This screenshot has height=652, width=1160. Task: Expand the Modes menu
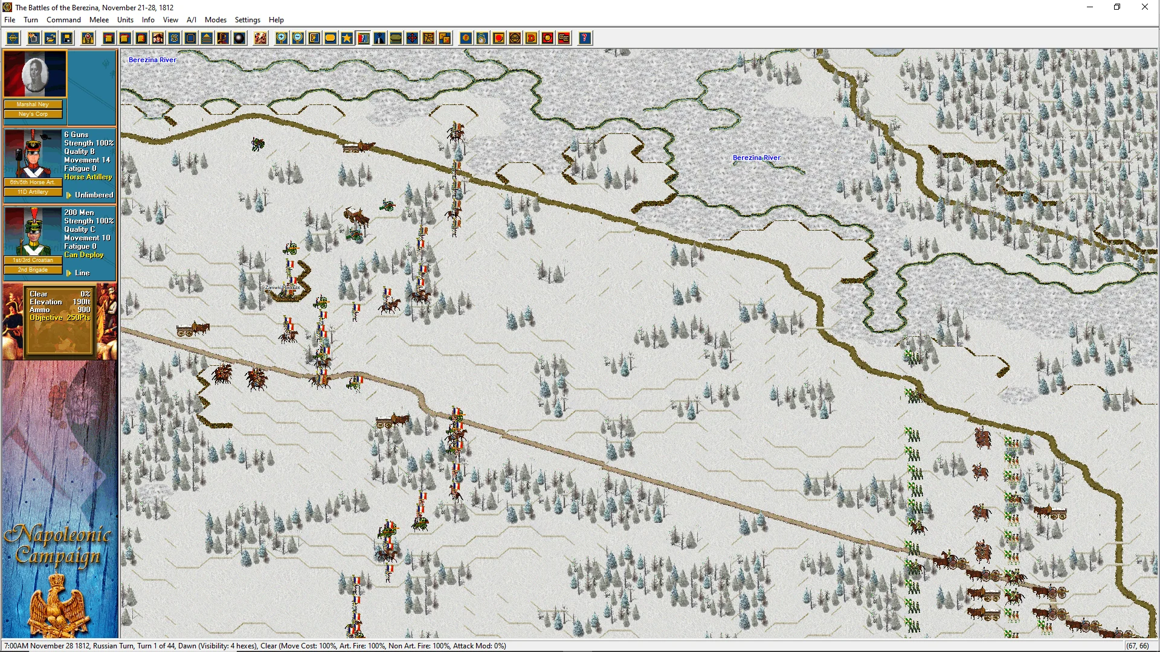(x=215, y=20)
